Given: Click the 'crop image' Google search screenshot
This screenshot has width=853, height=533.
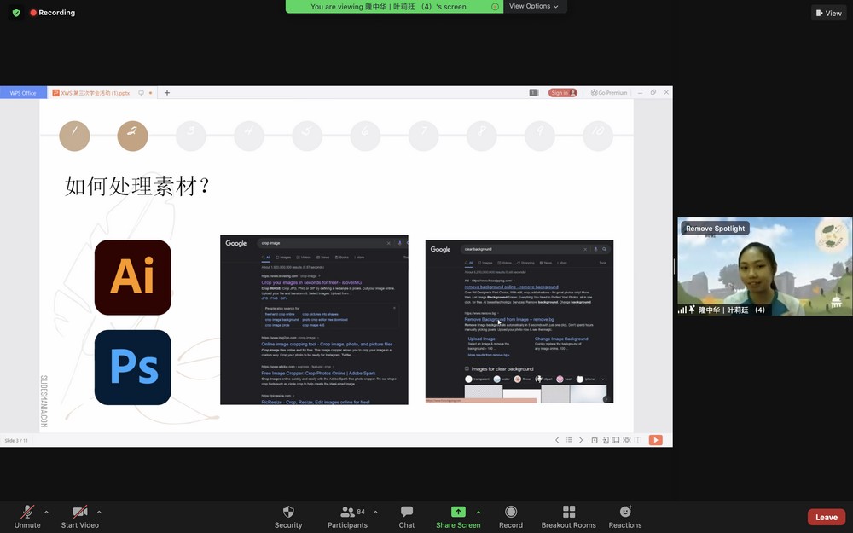Looking at the screenshot, I should click(x=314, y=320).
